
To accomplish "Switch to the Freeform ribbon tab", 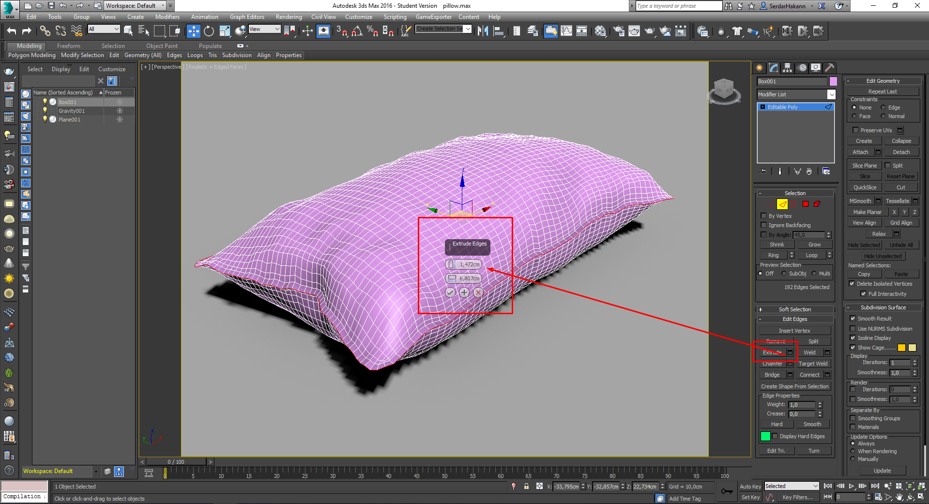I will pos(68,46).
